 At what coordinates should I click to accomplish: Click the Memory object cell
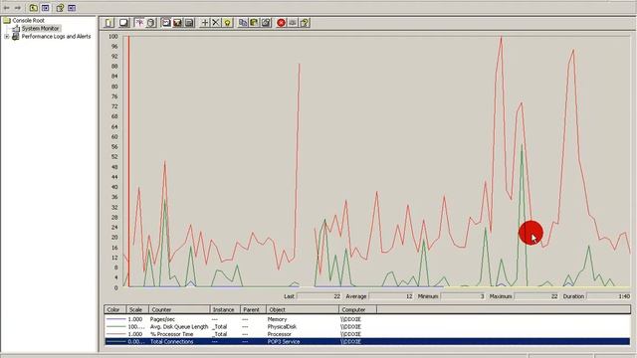[x=277, y=319]
